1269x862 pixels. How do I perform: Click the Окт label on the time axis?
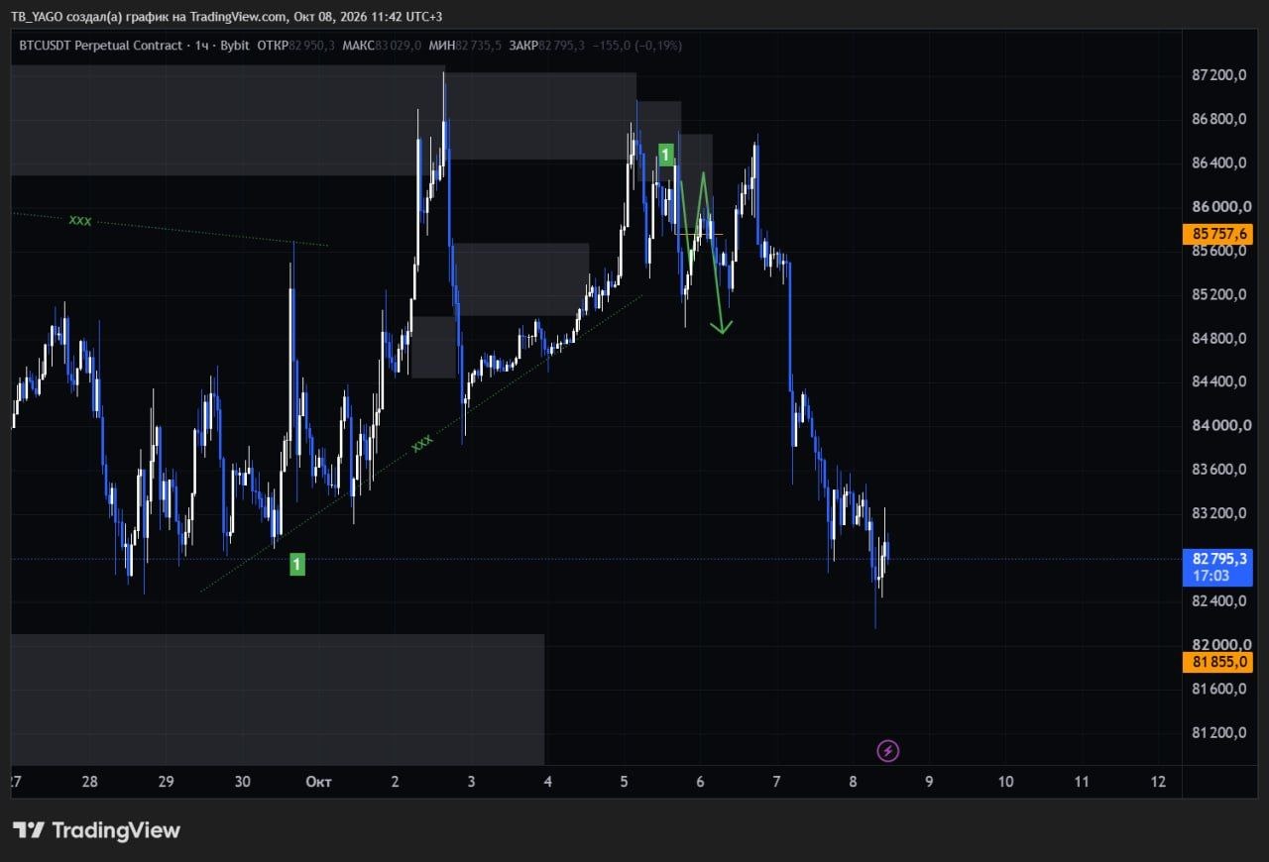tap(318, 782)
